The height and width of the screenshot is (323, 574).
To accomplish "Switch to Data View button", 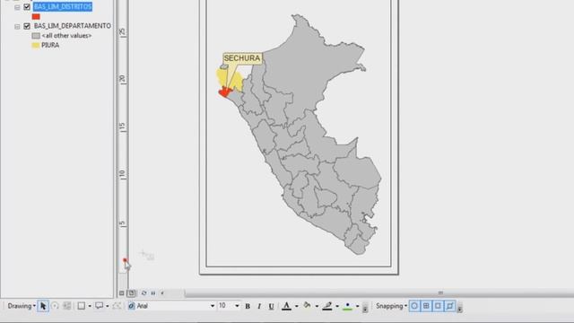I will point(122,293).
